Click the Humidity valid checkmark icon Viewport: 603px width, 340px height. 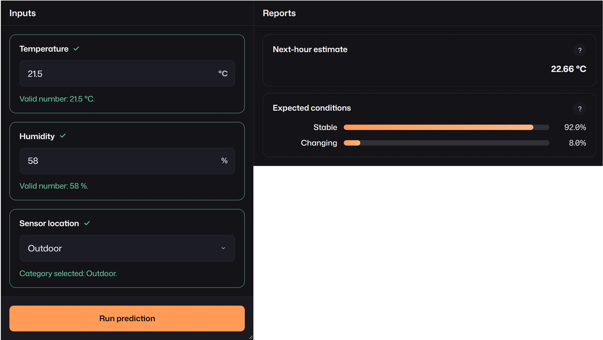point(63,136)
